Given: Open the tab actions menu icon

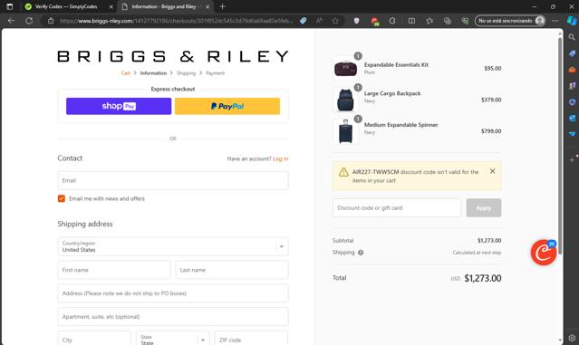Looking at the screenshot, I should tap(10, 6).
